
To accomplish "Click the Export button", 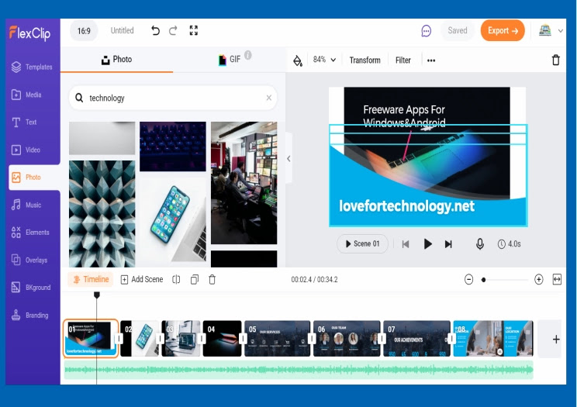I will (x=503, y=30).
